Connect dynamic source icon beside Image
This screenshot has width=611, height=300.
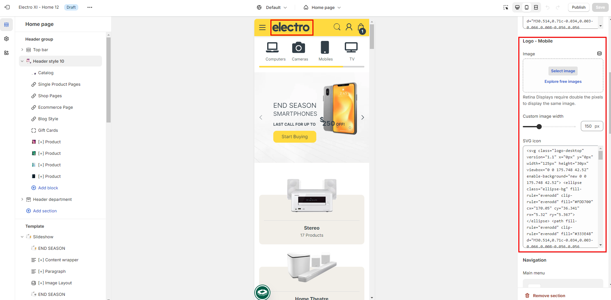click(599, 54)
